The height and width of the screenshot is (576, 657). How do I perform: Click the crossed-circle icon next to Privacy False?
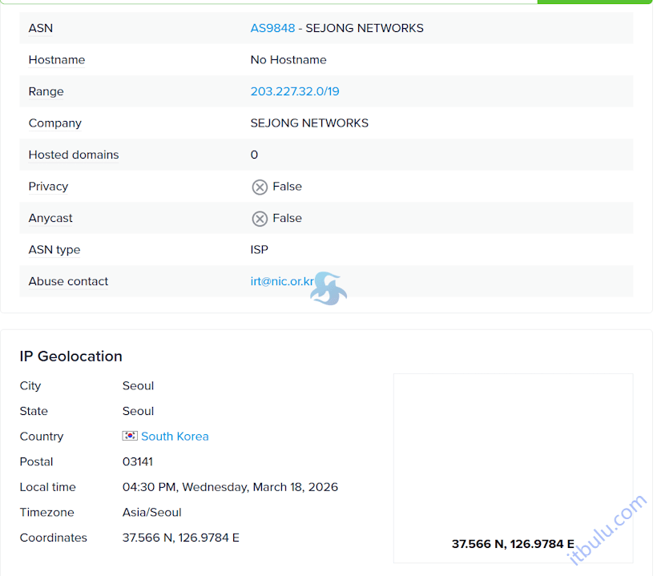tap(260, 187)
